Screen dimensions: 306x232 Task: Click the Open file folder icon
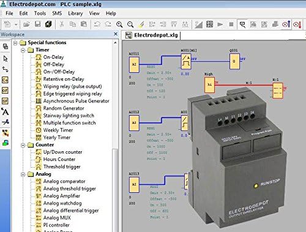pos(26,24)
